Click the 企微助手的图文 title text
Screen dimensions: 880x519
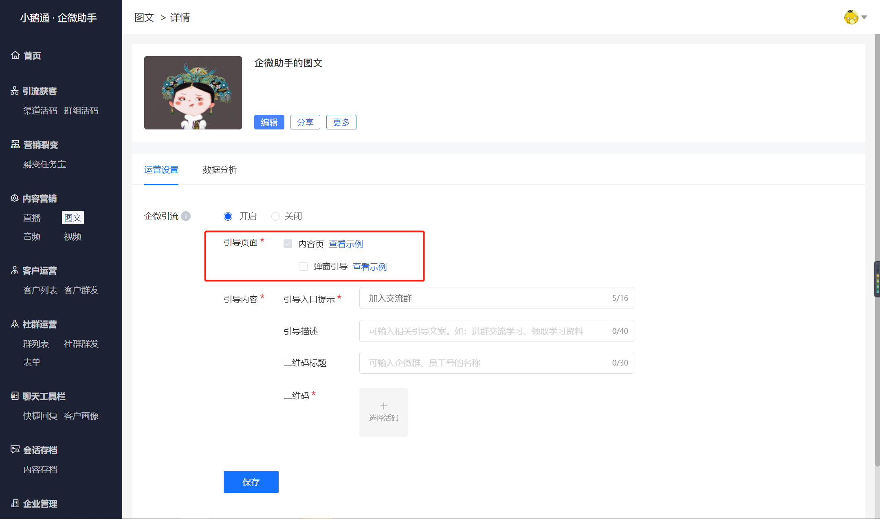pyautogui.click(x=288, y=63)
